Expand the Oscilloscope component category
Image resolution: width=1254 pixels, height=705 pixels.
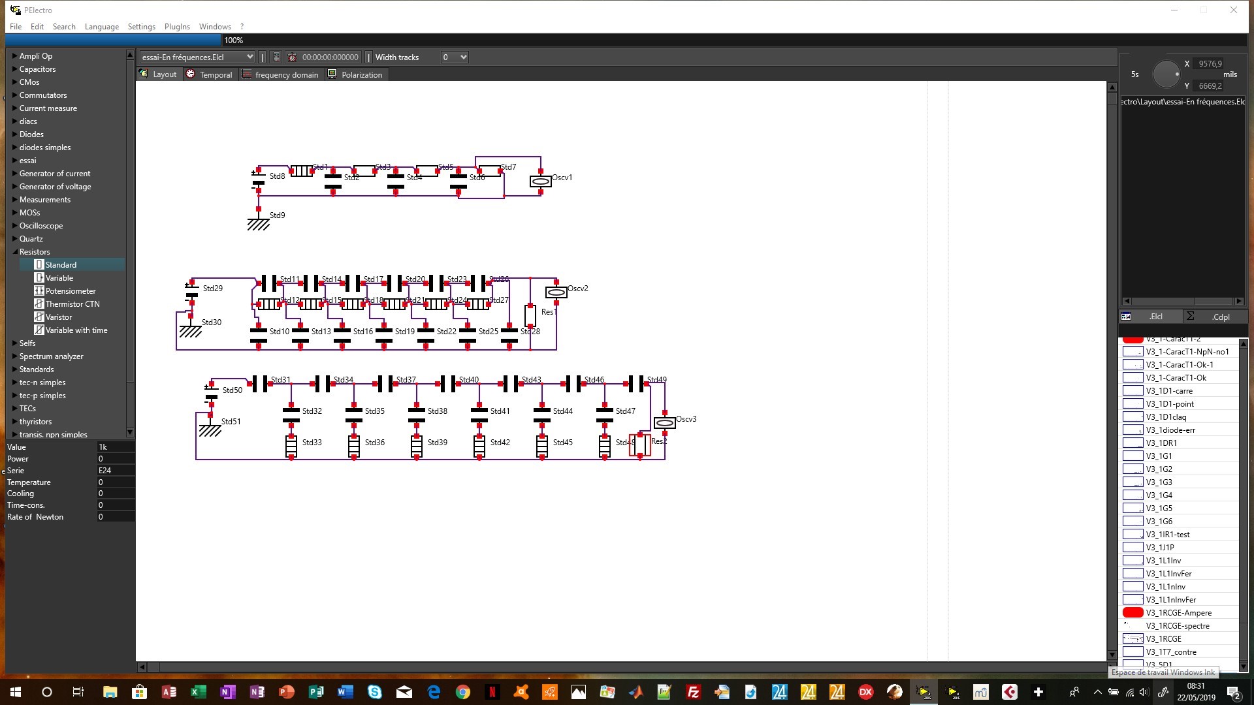15,226
